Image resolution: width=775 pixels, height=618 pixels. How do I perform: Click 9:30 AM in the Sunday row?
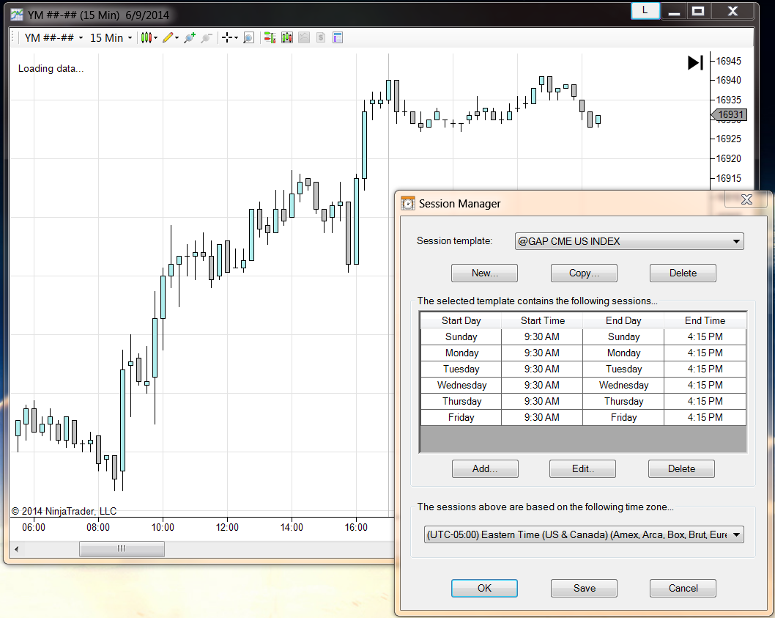pos(542,337)
